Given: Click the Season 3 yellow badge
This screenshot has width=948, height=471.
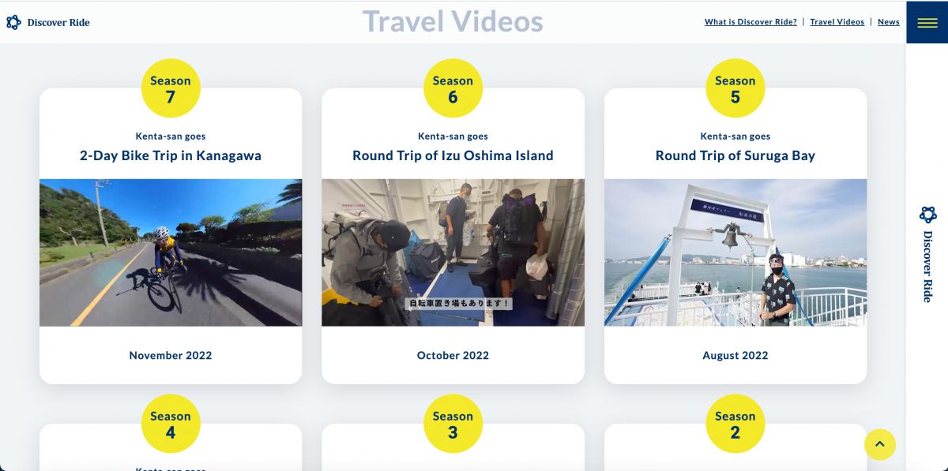Looking at the screenshot, I should point(453,424).
